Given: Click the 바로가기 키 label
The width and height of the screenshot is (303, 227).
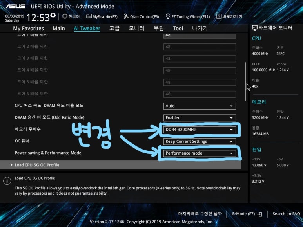Looking at the screenshot, I should (232, 16).
